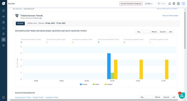Click the green Gelöst bar for 03 Okt
The image size is (187, 101).
[x=112, y=76]
